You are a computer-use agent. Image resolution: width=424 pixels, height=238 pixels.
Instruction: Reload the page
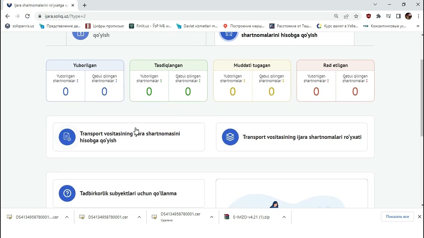(x=27, y=16)
